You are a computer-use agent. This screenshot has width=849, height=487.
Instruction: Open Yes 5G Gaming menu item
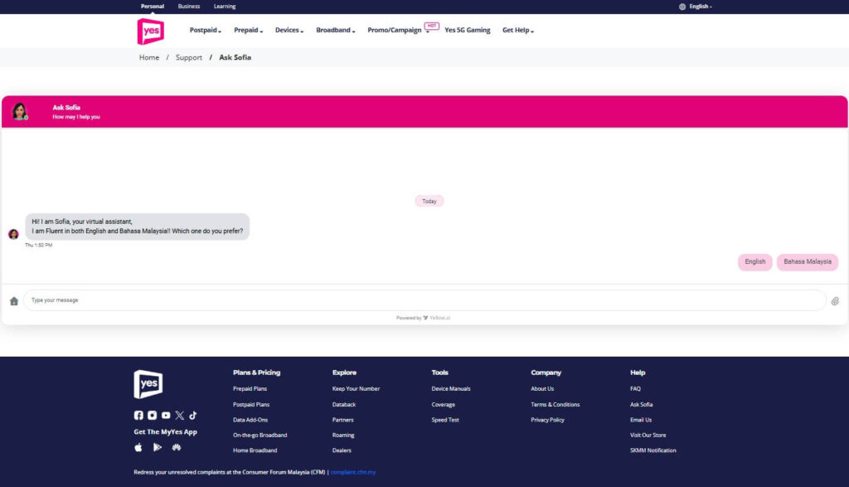coord(467,31)
